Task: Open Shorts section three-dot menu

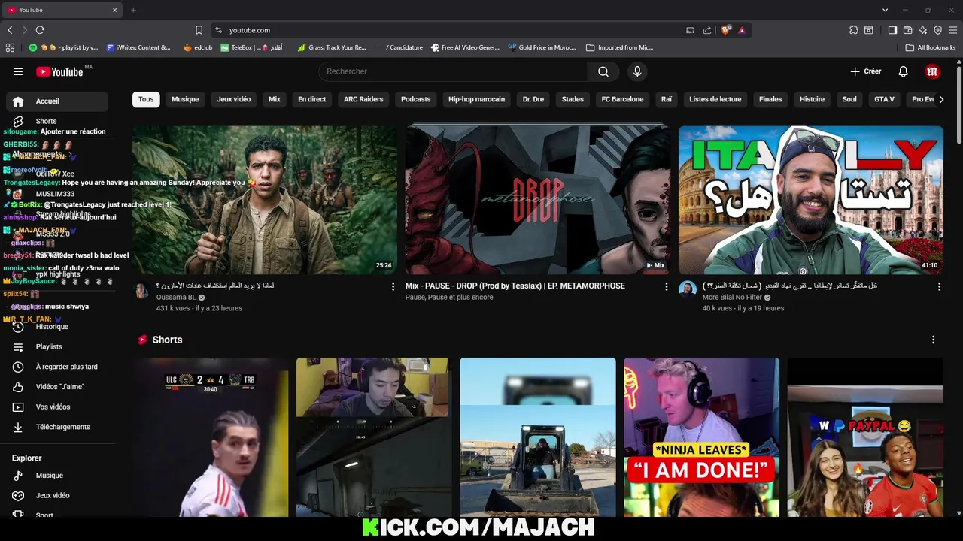Action: pos(933,340)
